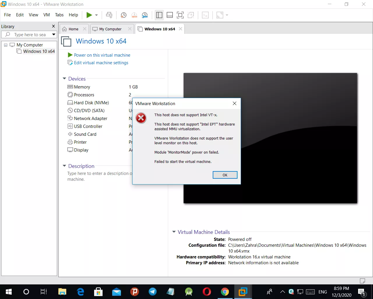Open the Tabs menu

(x=59, y=15)
